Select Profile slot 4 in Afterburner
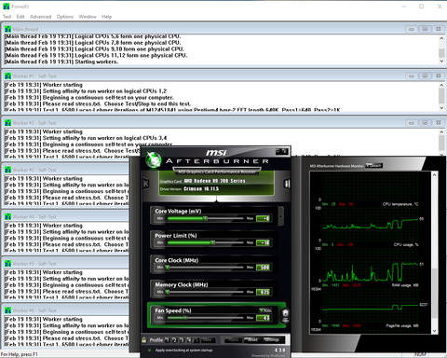447x358 pixels. pyautogui.click(x=189, y=340)
